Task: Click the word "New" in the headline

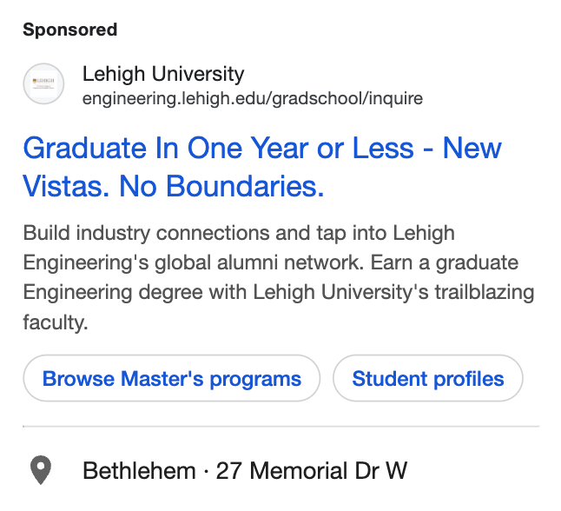Action: point(472,148)
